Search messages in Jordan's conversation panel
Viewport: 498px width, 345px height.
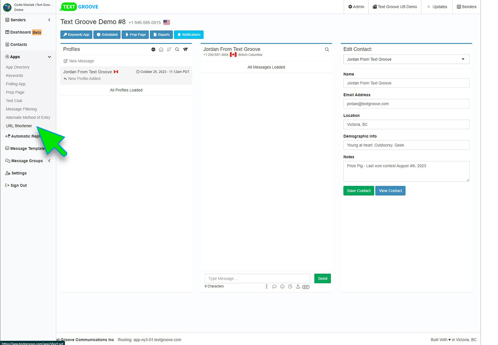327,49
